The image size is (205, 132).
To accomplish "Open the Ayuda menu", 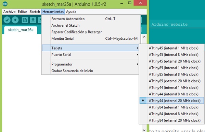I will pyautogui.click(x=71, y=12).
